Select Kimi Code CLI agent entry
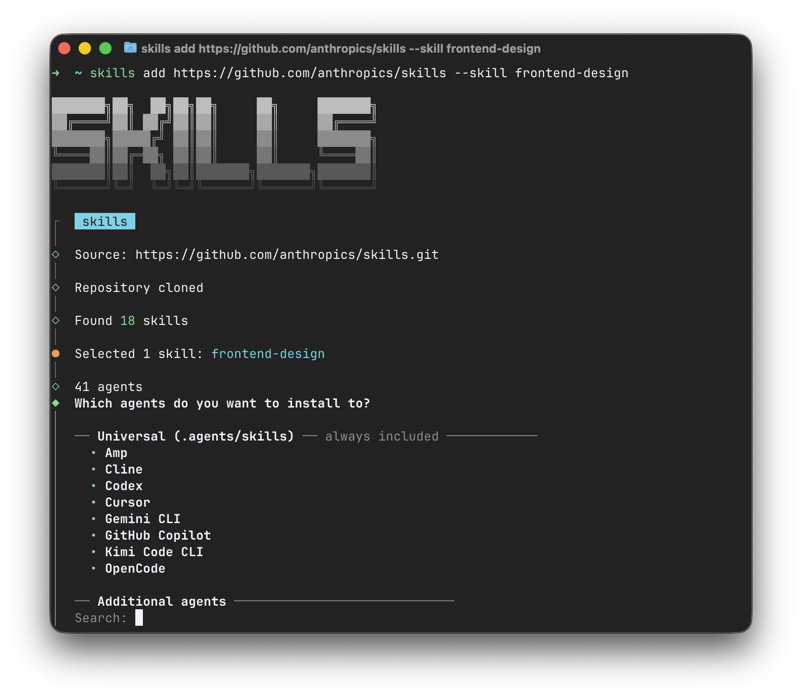Viewport: 802px width, 699px height. coord(154,552)
